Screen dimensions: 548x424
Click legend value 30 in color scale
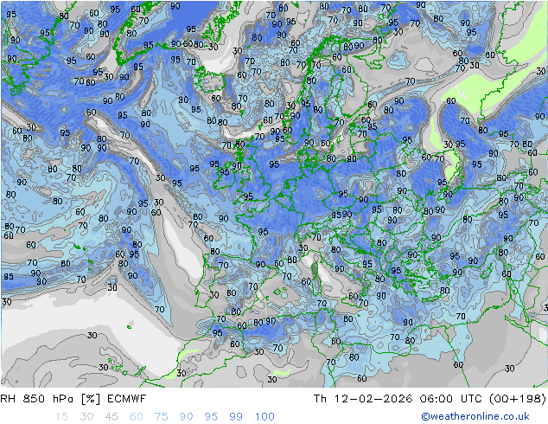tap(86, 417)
